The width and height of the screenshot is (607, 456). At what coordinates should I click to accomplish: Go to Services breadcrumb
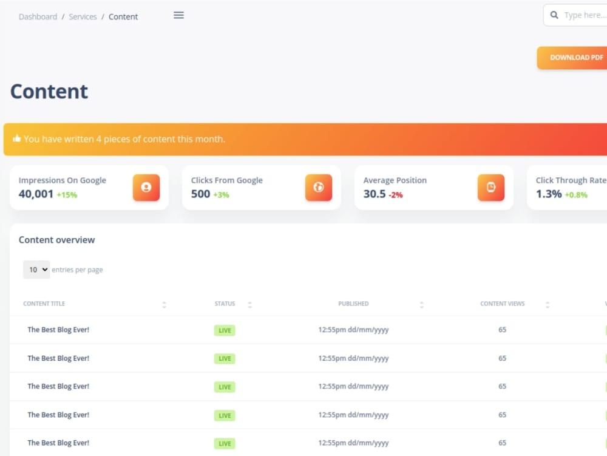[83, 16]
